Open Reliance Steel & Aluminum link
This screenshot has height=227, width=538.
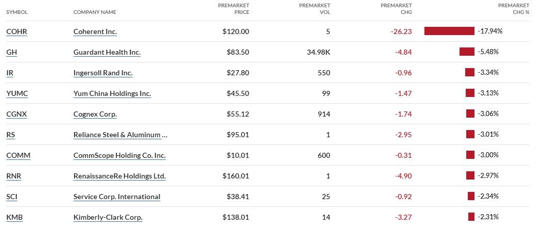point(120,135)
